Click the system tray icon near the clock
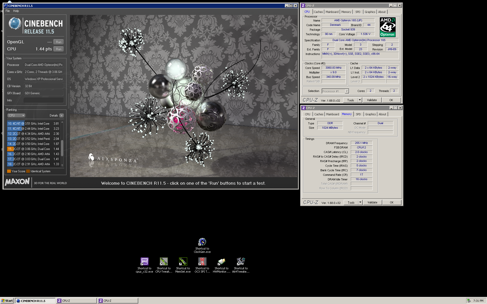Viewport: 487px width, 304px height. pos(469,301)
